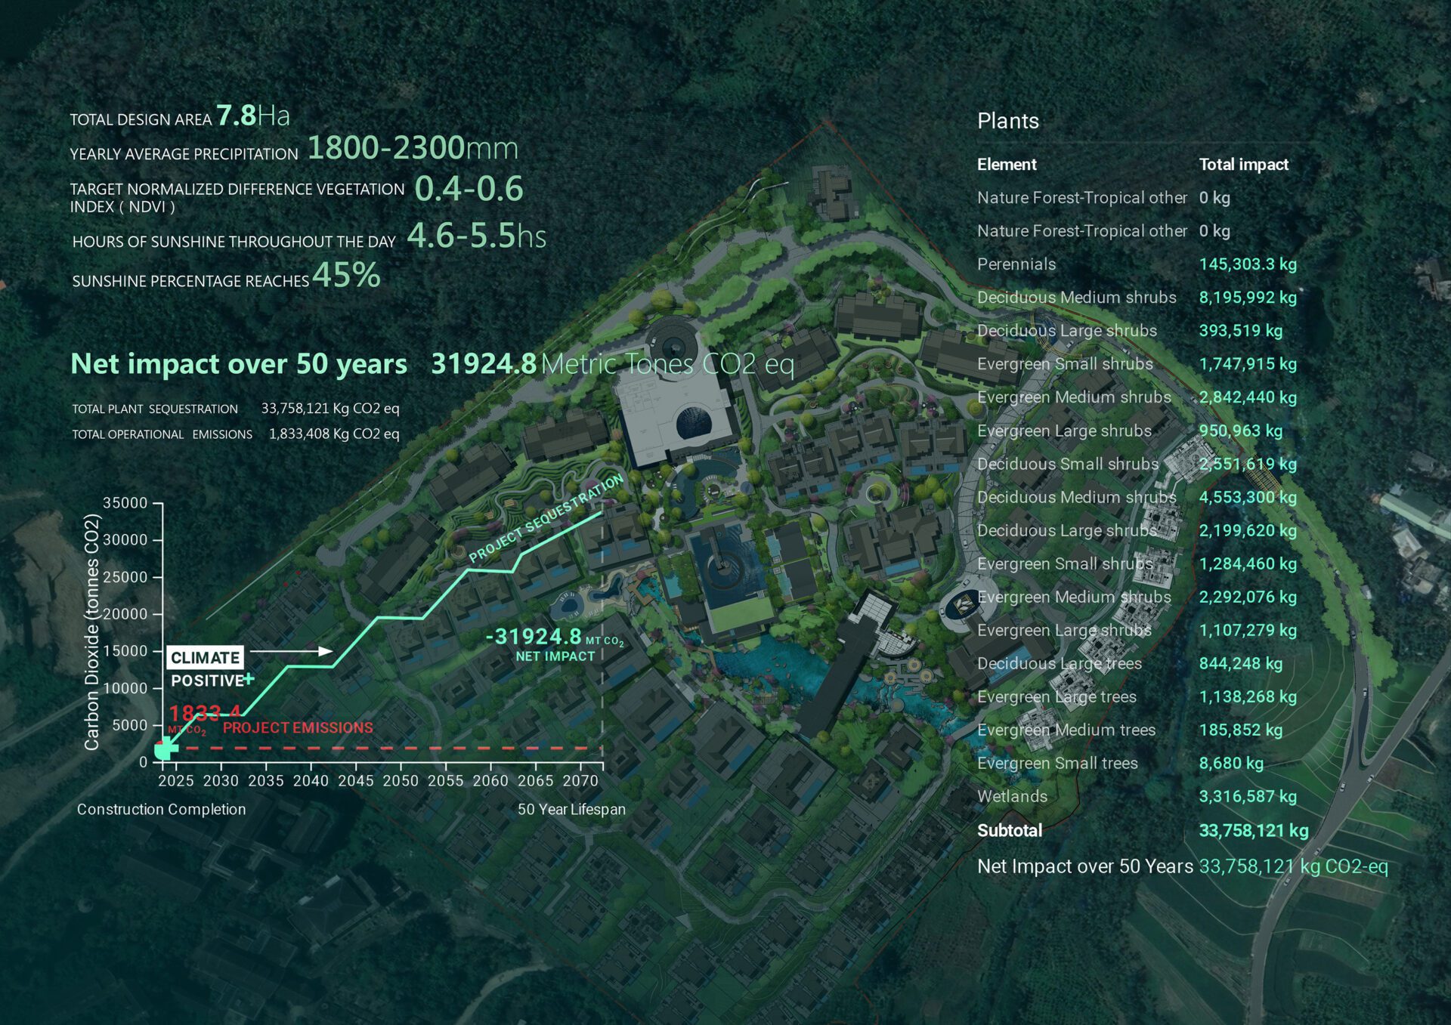Viewport: 1451px width, 1025px height.
Task: Click the Plants table heading
Action: pyautogui.click(x=1007, y=121)
